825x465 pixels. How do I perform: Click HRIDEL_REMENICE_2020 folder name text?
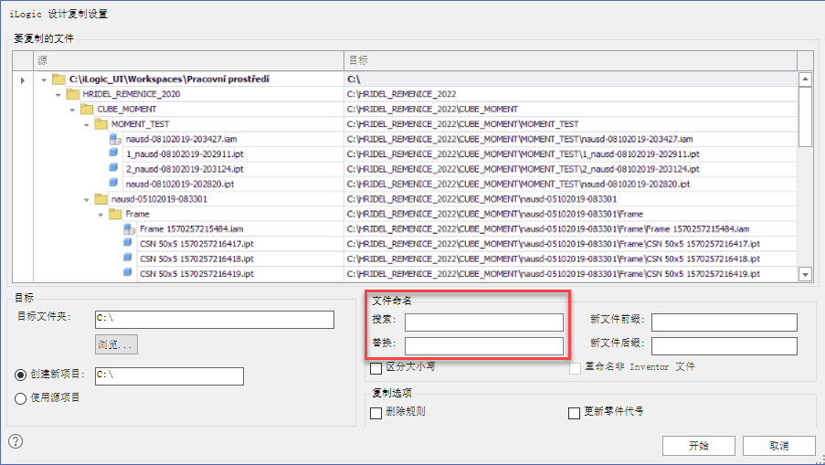point(132,94)
